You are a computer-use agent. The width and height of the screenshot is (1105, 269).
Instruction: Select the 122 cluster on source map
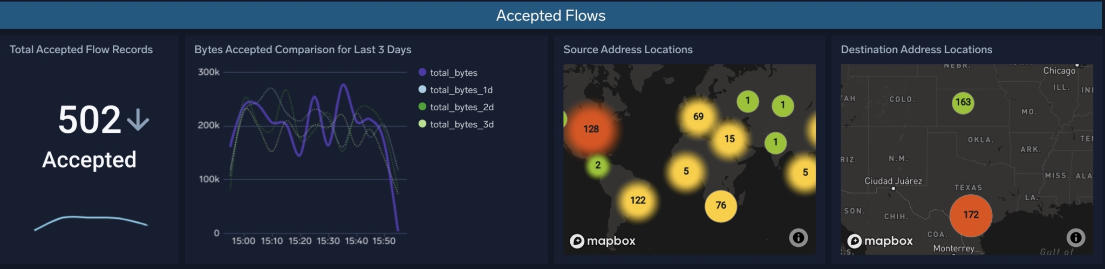[x=638, y=200]
